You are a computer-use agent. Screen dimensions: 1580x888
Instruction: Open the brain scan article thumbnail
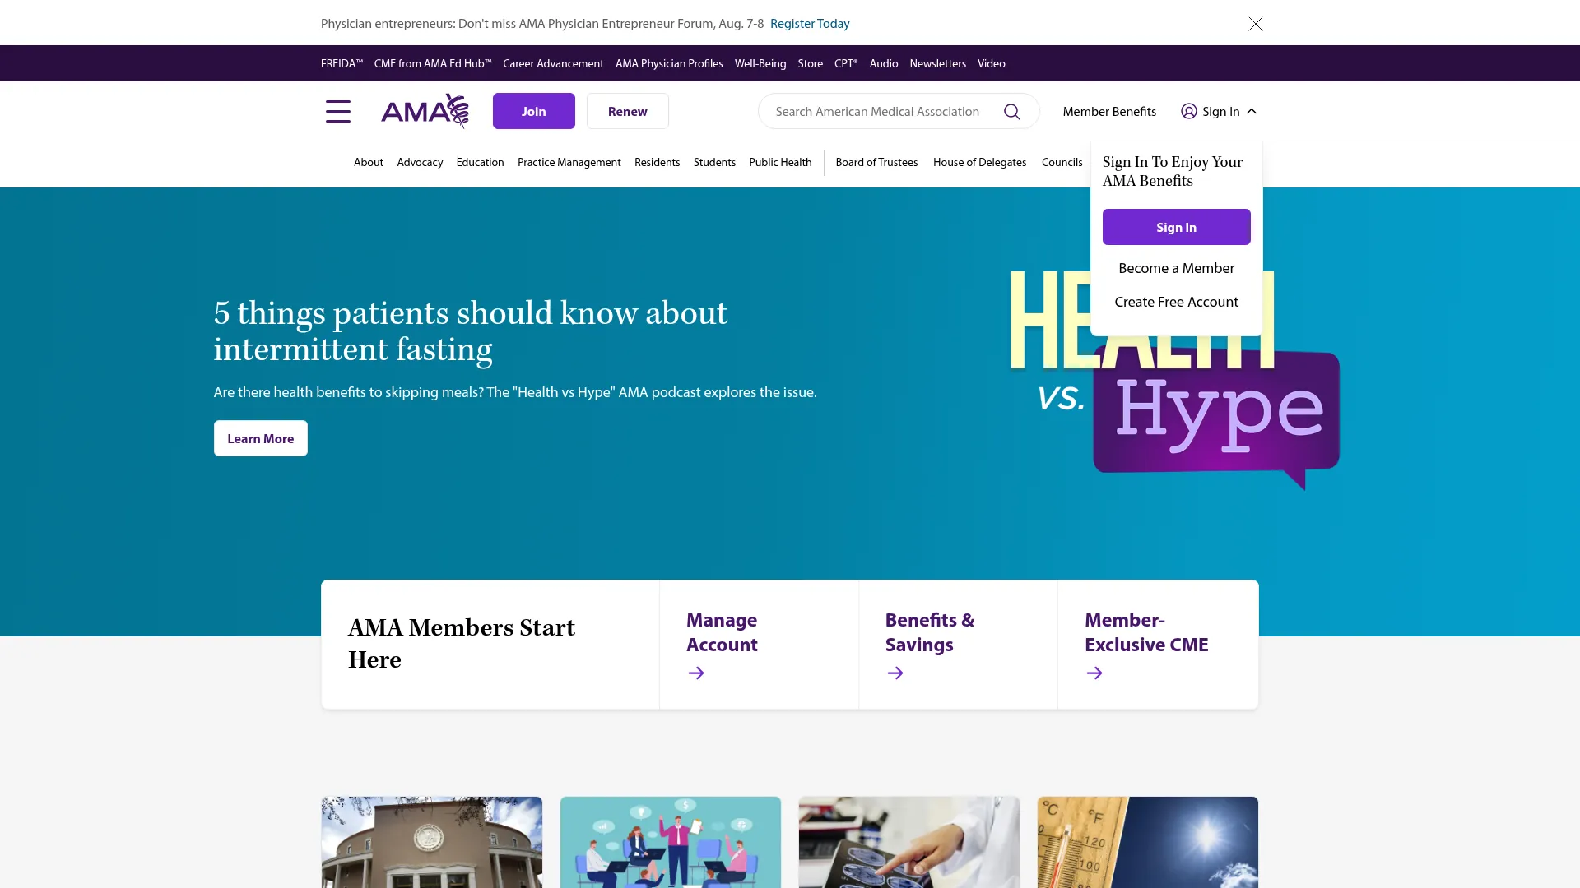pyautogui.click(x=909, y=842)
